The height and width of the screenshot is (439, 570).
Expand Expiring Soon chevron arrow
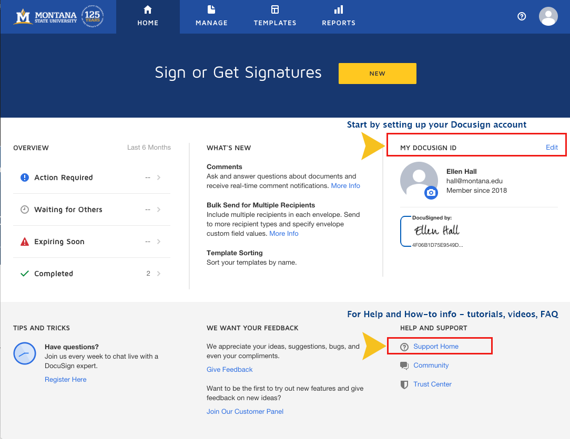[158, 242]
